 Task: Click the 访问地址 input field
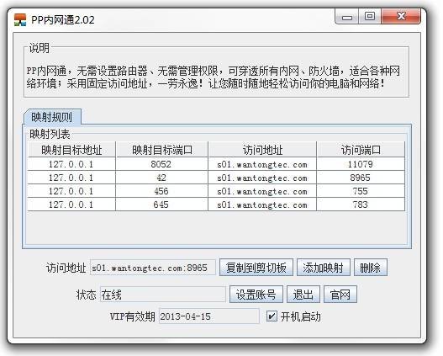tap(152, 268)
